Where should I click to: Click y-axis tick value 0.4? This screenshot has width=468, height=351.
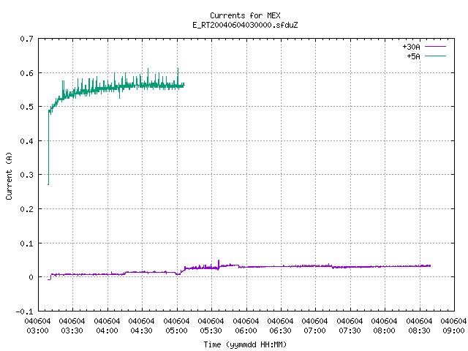(26, 141)
